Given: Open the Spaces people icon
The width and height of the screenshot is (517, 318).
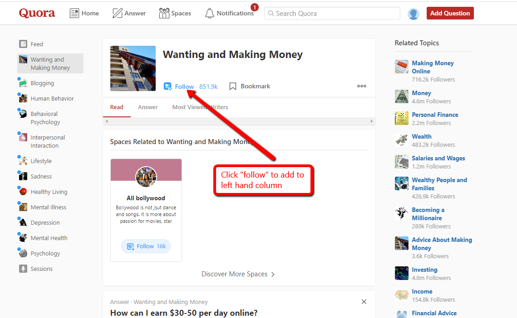Looking at the screenshot, I should (x=164, y=13).
